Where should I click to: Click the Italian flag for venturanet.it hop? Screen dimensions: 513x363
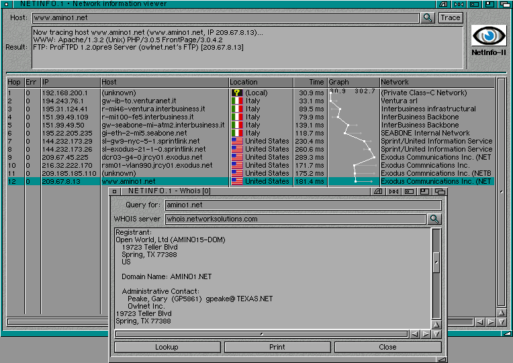pyautogui.click(x=236, y=101)
